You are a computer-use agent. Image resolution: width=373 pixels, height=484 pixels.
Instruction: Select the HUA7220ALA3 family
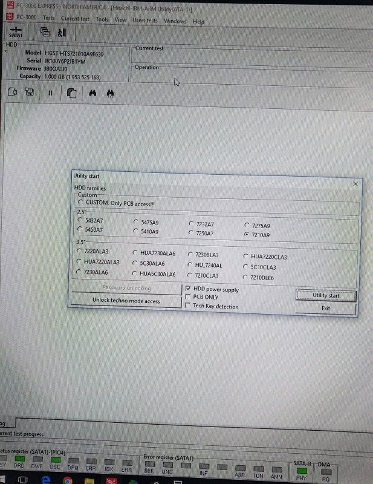point(98,262)
